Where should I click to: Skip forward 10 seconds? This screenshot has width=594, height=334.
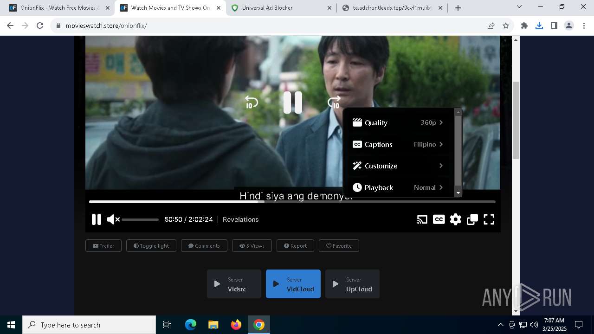tap(334, 103)
